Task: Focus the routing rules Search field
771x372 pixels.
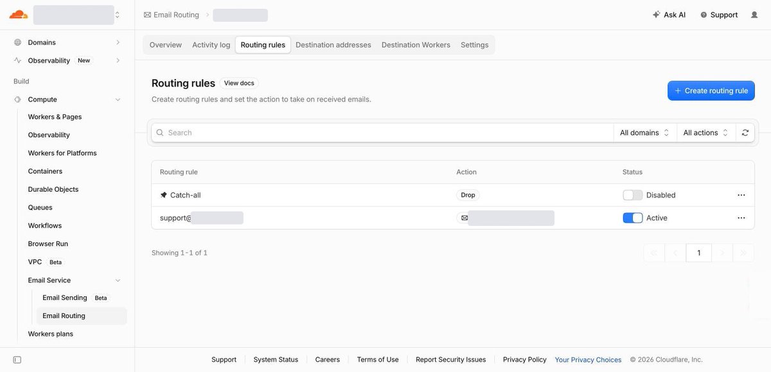Action: pos(383,133)
